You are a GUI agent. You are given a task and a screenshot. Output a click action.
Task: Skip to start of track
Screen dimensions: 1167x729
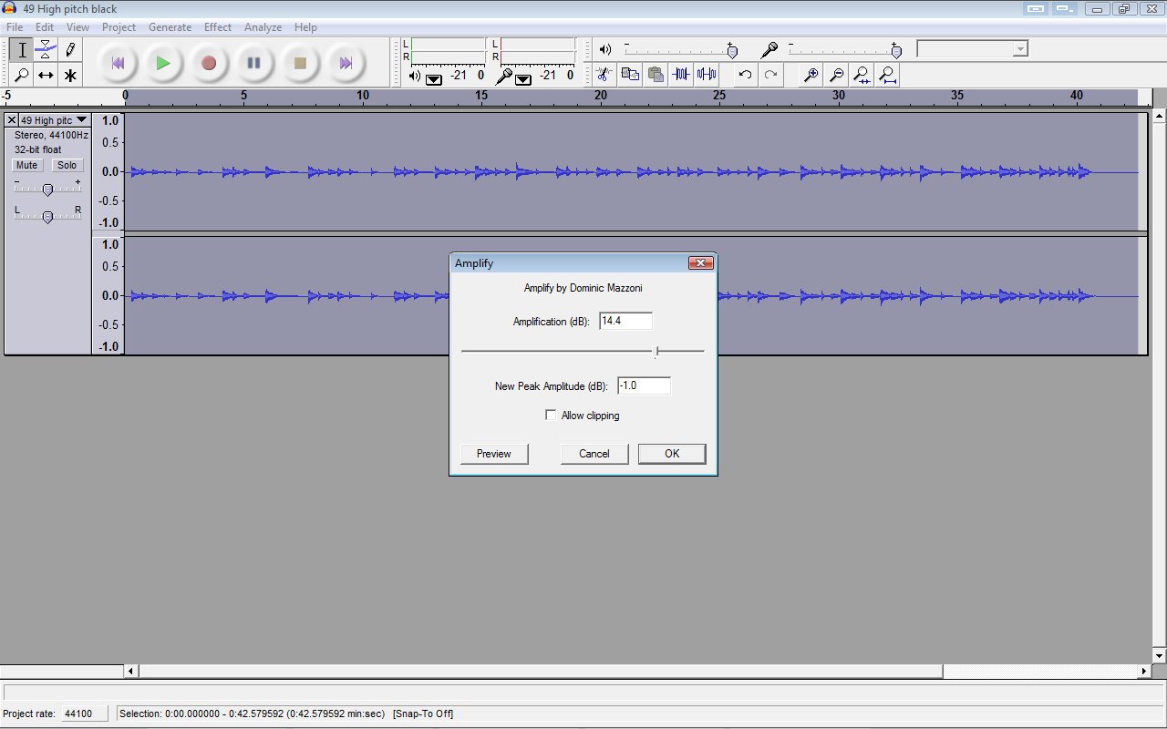click(118, 63)
